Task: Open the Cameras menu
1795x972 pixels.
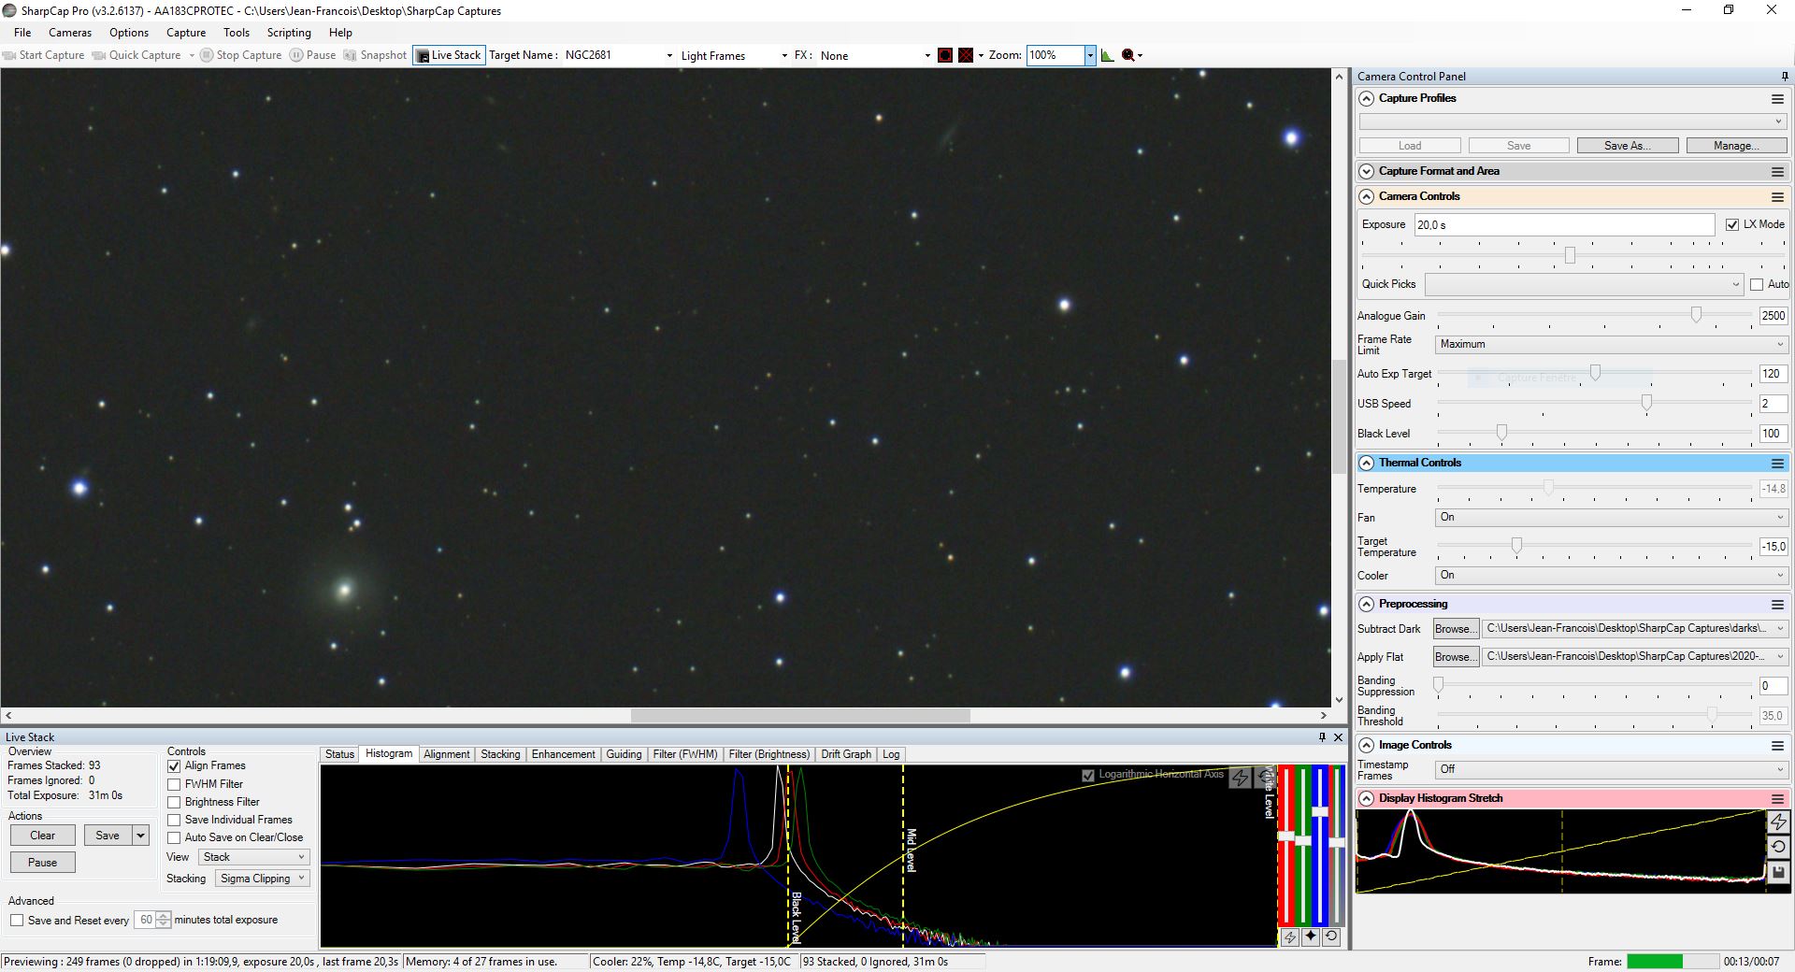Action: coord(70,33)
